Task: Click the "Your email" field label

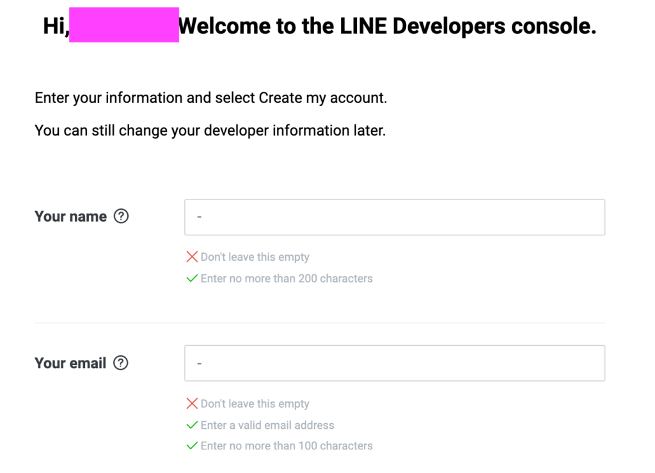Action: 70,364
